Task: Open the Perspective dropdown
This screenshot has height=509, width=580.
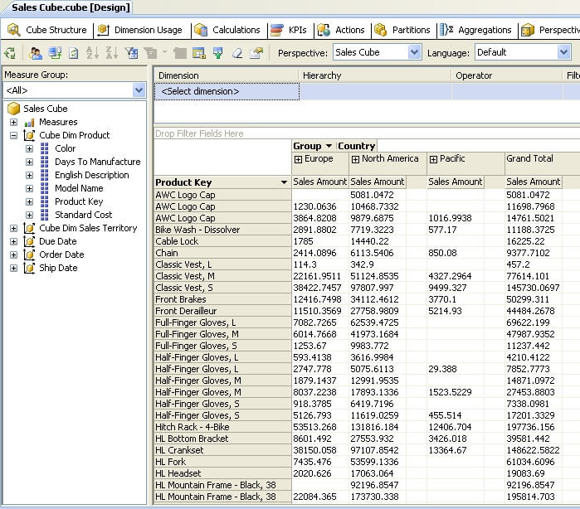Action: point(414,52)
